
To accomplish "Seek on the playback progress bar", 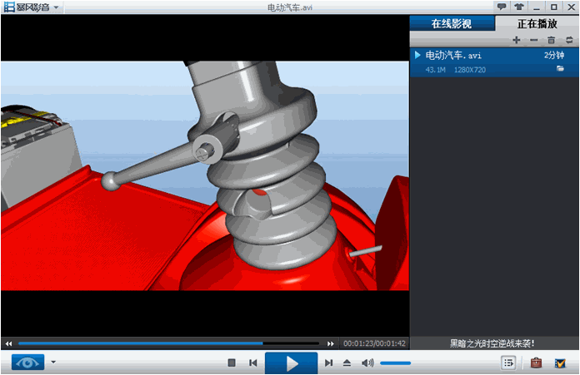I will coord(168,343).
